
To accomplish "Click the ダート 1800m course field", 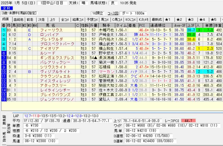I will [133, 13].
